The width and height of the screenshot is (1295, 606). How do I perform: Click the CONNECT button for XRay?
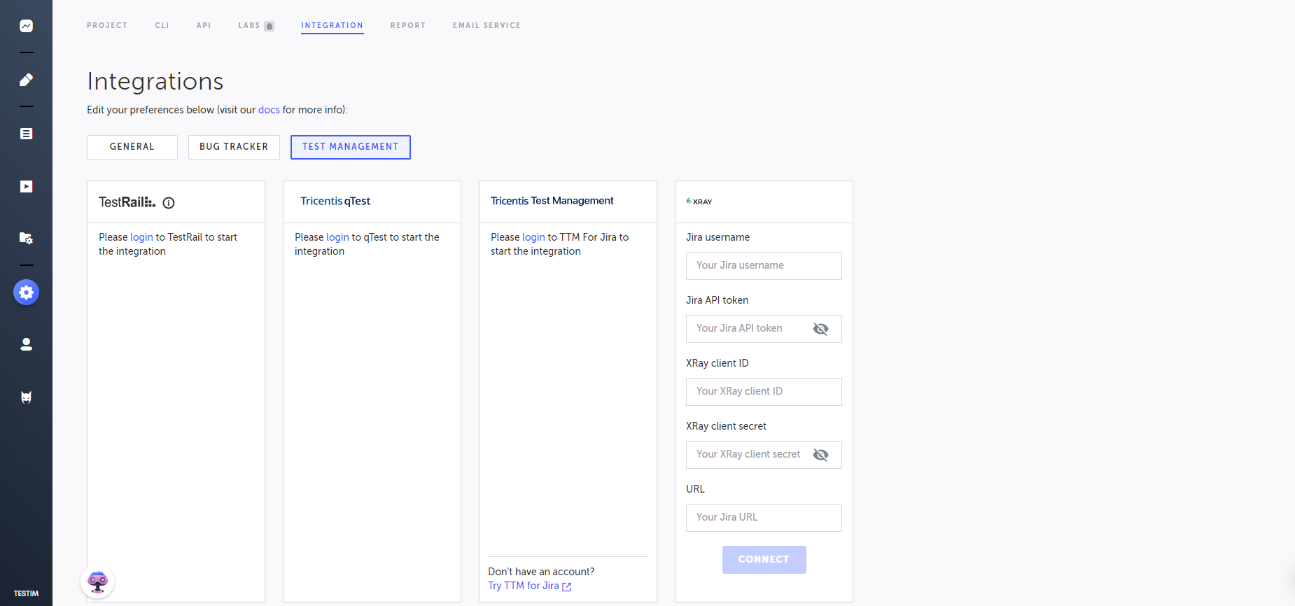[x=764, y=560]
